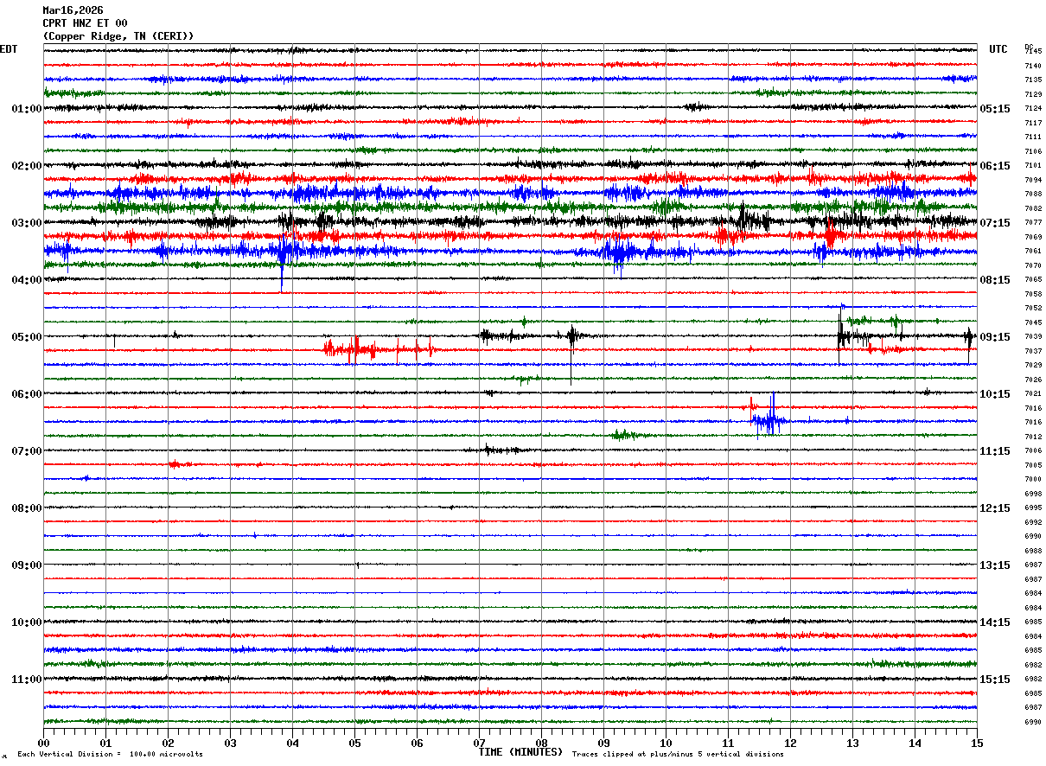Click the 15 minute tick label
This screenshot has width=1046, height=766.
977,743
